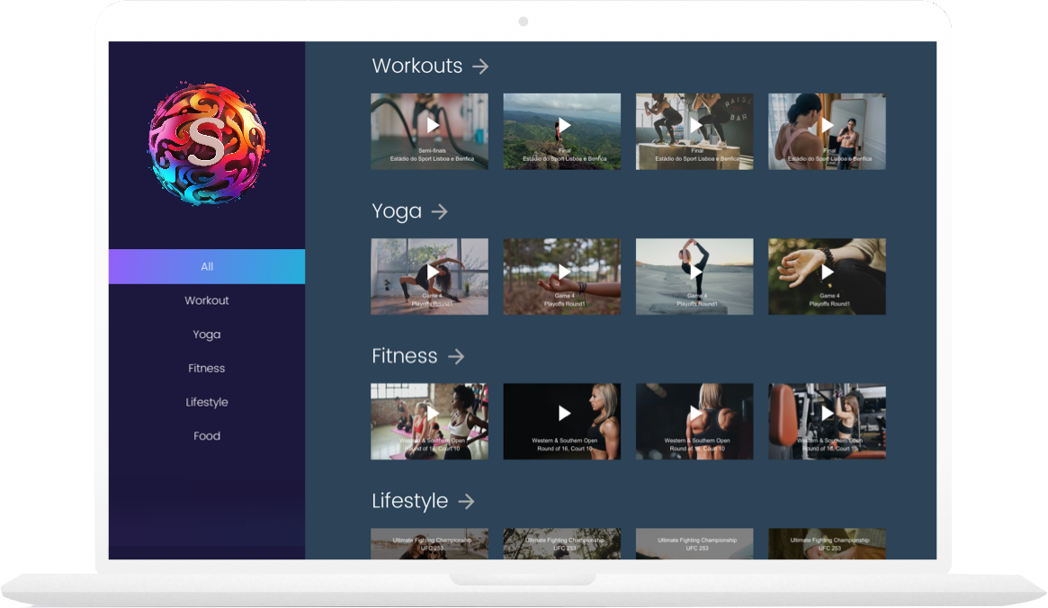Open Fitness section via its arrow
The height and width of the screenshot is (608, 1048).
(x=456, y=357)
